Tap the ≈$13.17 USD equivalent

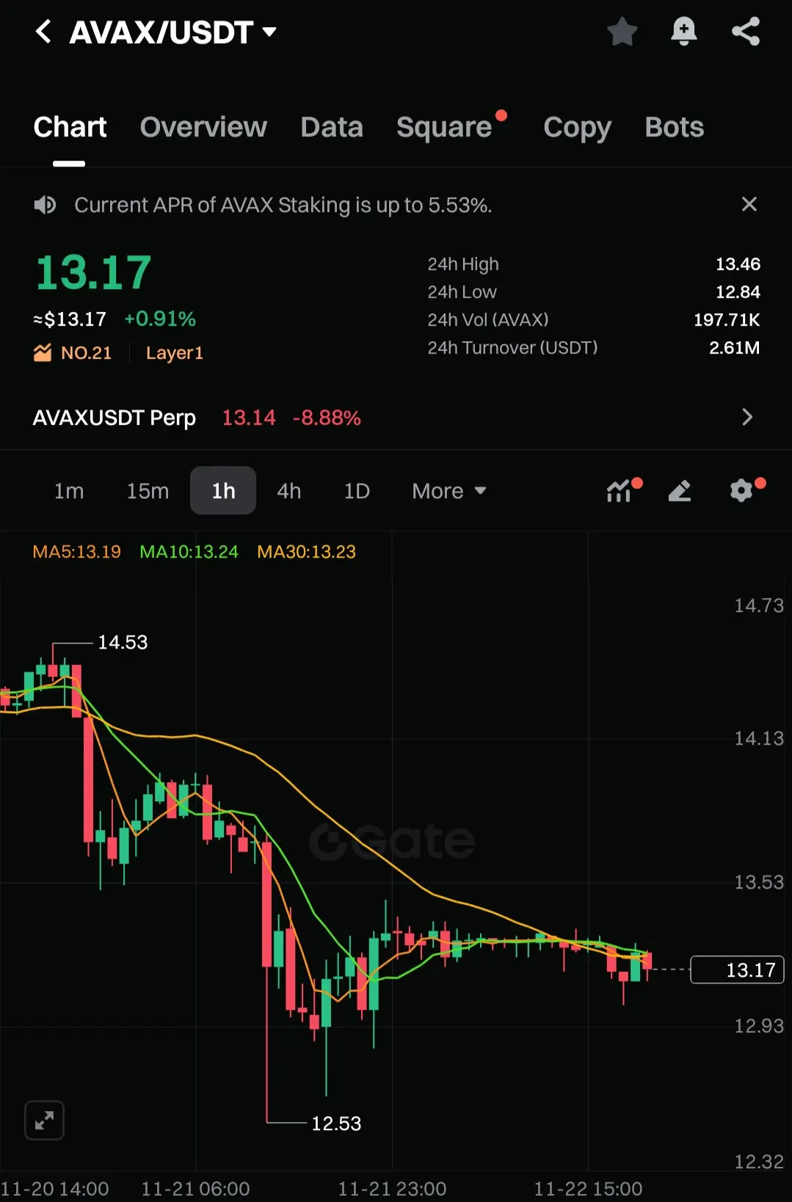coord(70,319)
